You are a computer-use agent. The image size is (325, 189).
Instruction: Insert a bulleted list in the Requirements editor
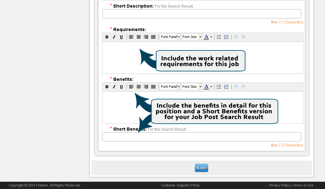coord(219,37)
